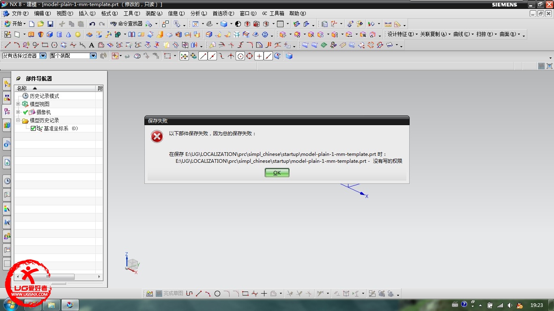Screen dimensions: 554x311
Task: Open the 文件 menu
Action: pyautogui.click(x=20, y=13)
